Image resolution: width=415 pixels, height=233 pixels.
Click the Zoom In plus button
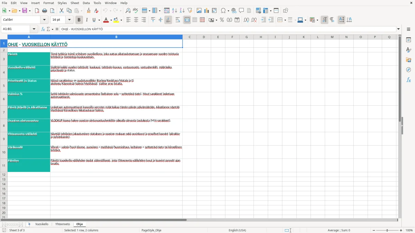[x=401, y=230]
